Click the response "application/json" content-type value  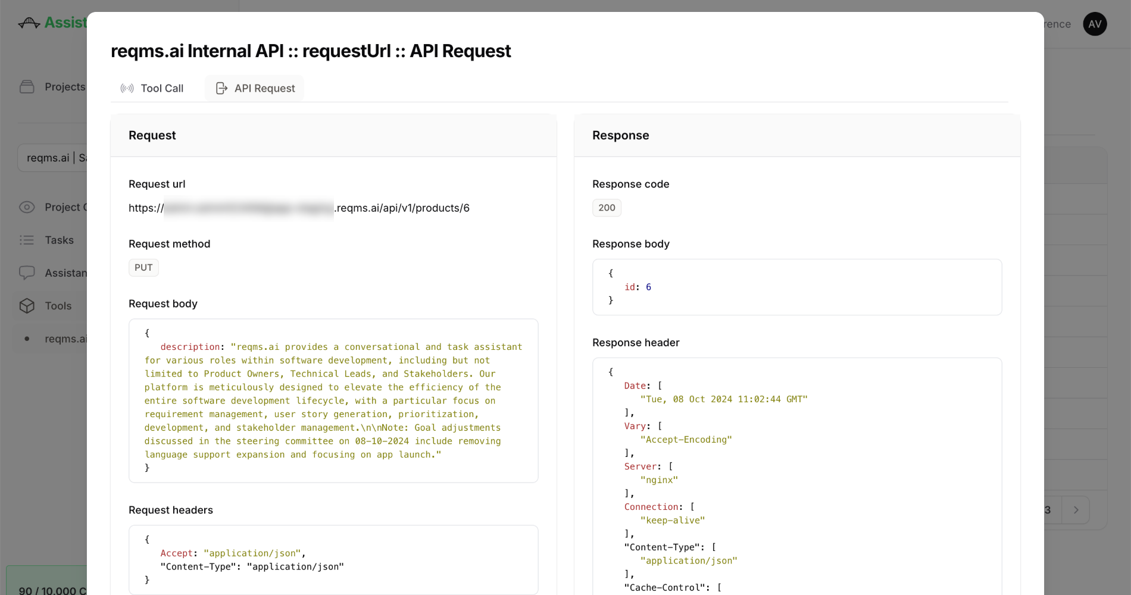689,561
